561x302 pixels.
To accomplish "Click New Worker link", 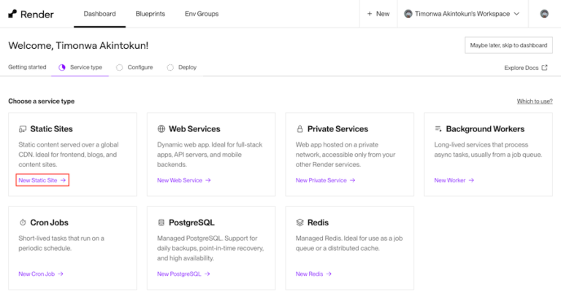I will coord(454,180).
